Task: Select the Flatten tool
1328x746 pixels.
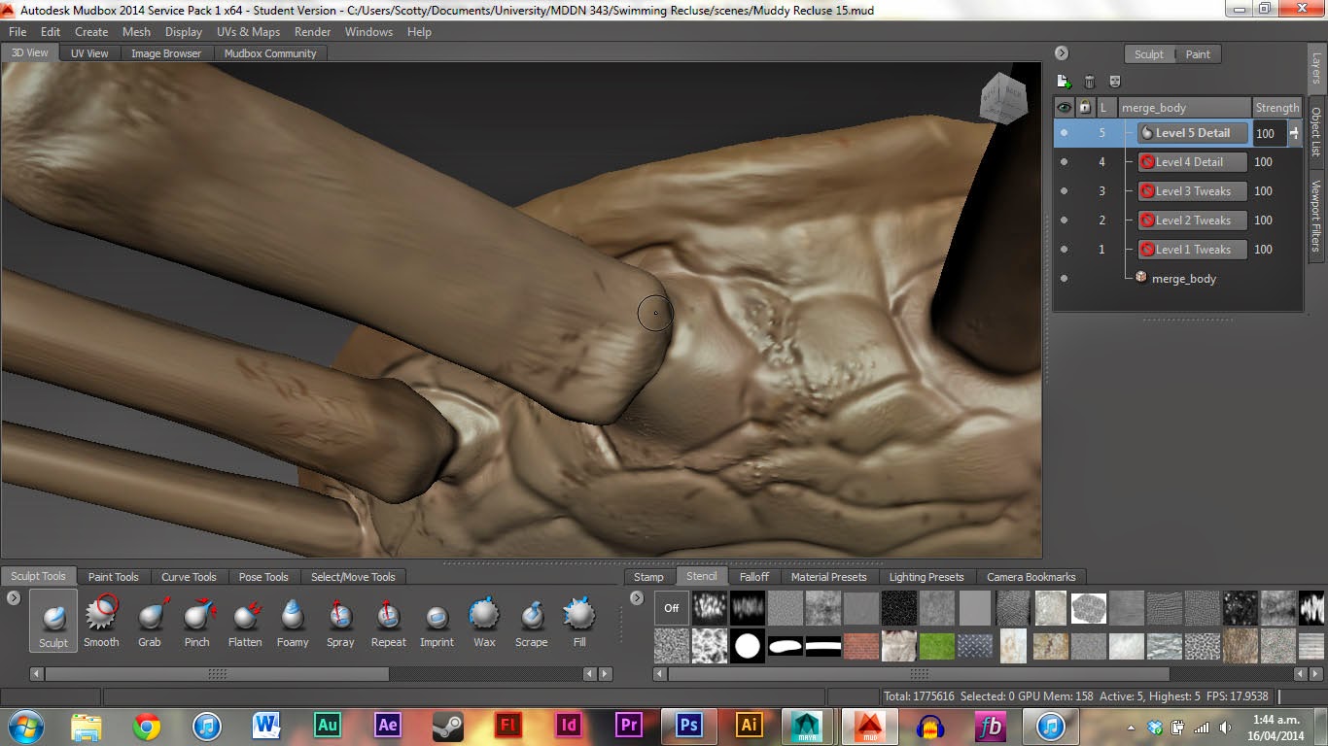Action: tap(245, 621)
